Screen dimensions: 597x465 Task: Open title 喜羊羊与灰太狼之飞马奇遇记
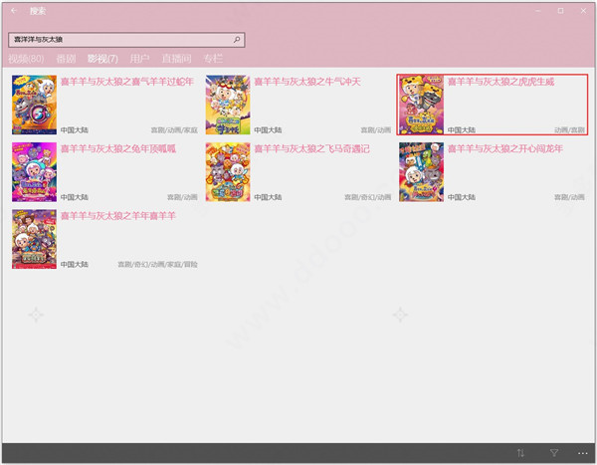[311, 148]
